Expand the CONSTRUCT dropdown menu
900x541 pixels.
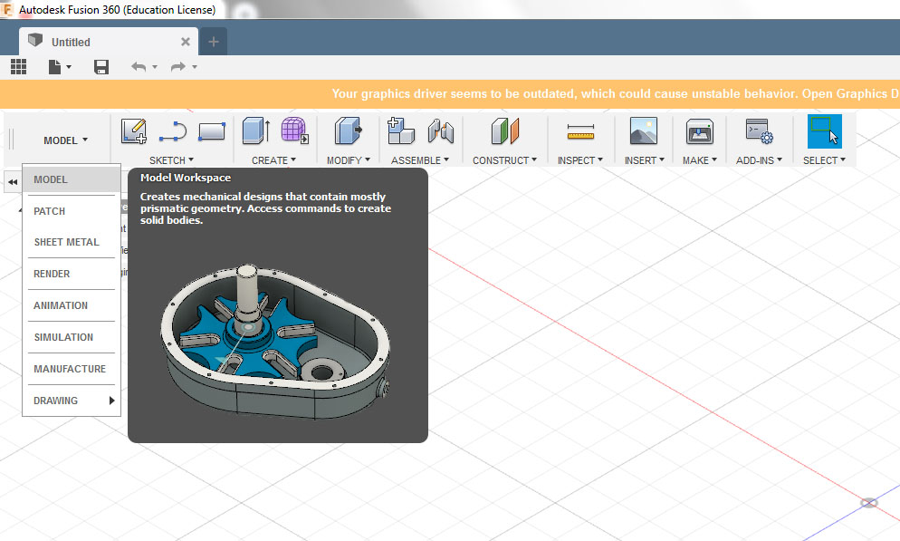[x=504, y=160]
